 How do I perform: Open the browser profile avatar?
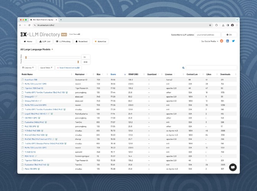(x=232, y=25)
